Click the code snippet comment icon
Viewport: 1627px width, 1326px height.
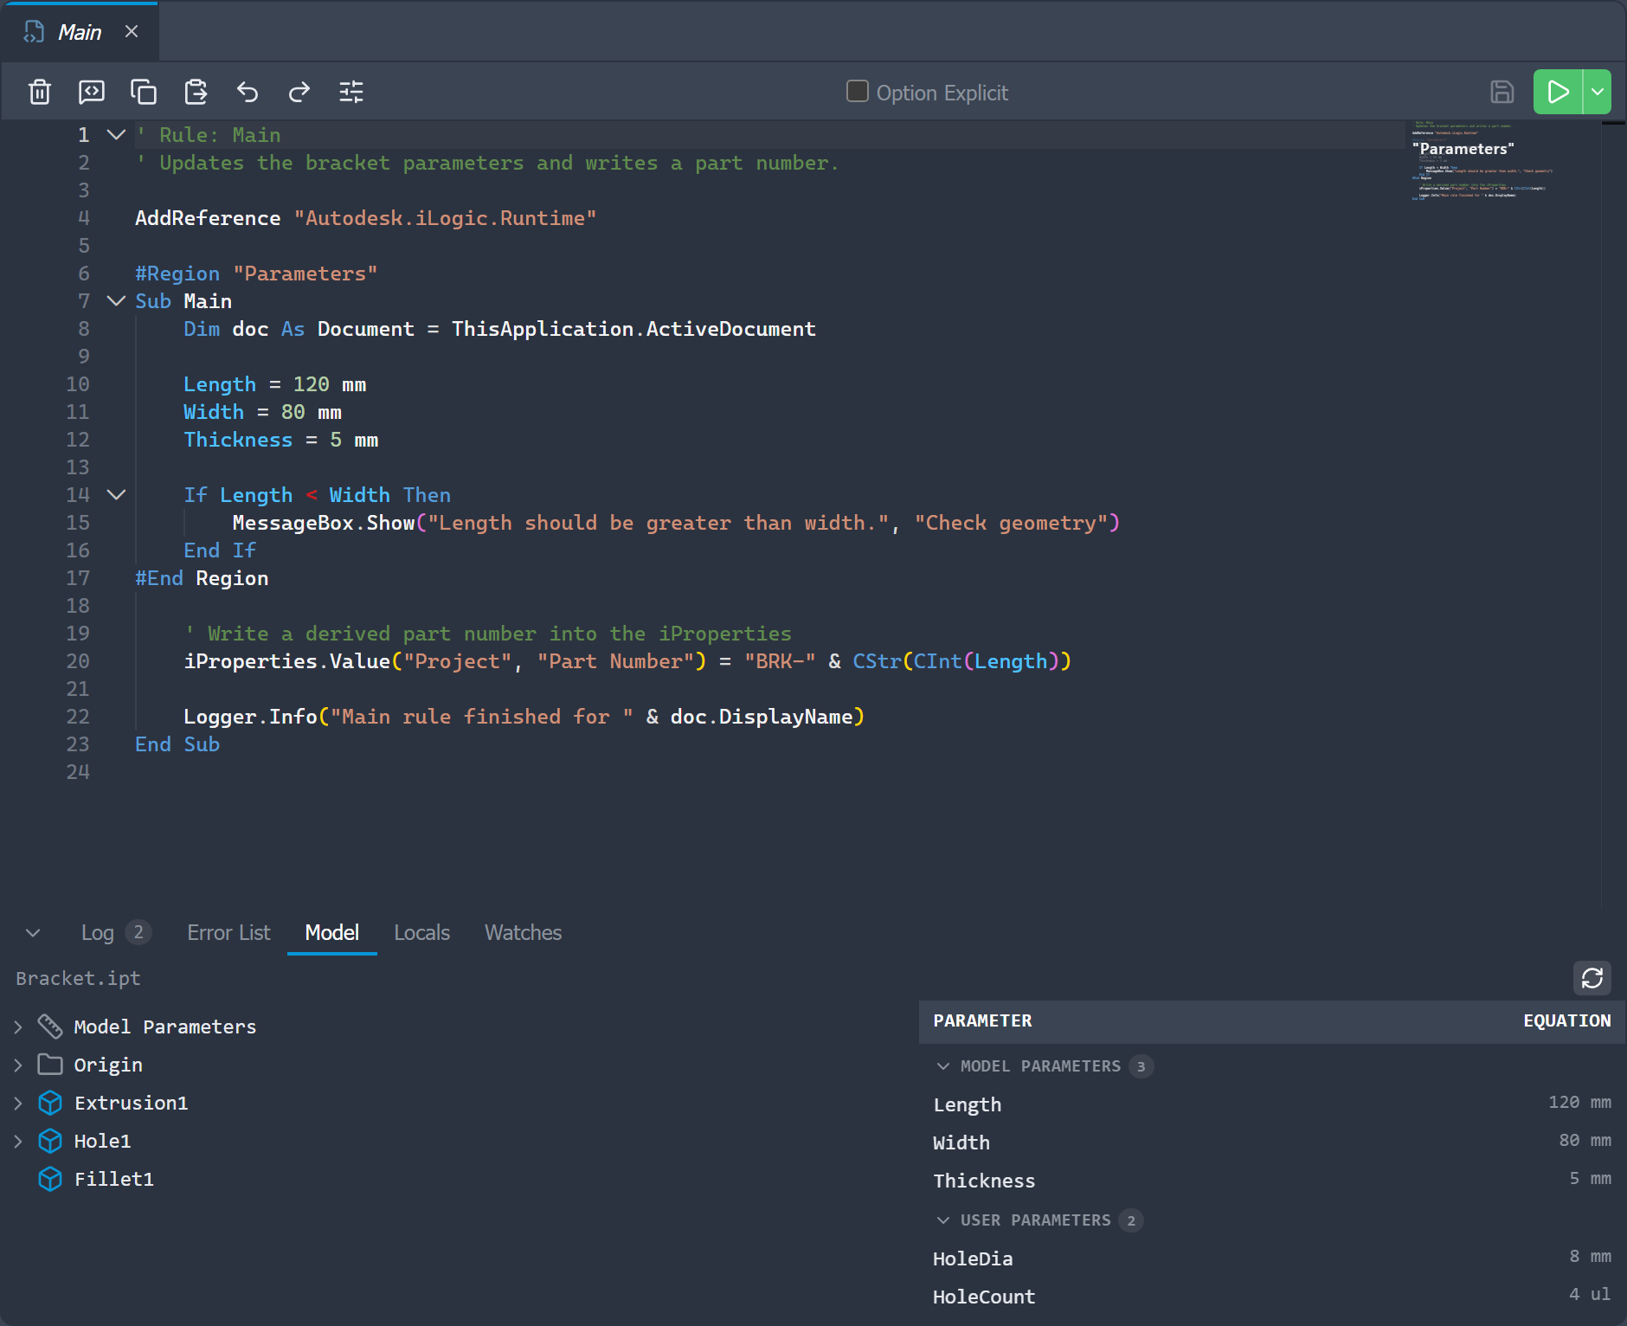click(x=92, y=92)
